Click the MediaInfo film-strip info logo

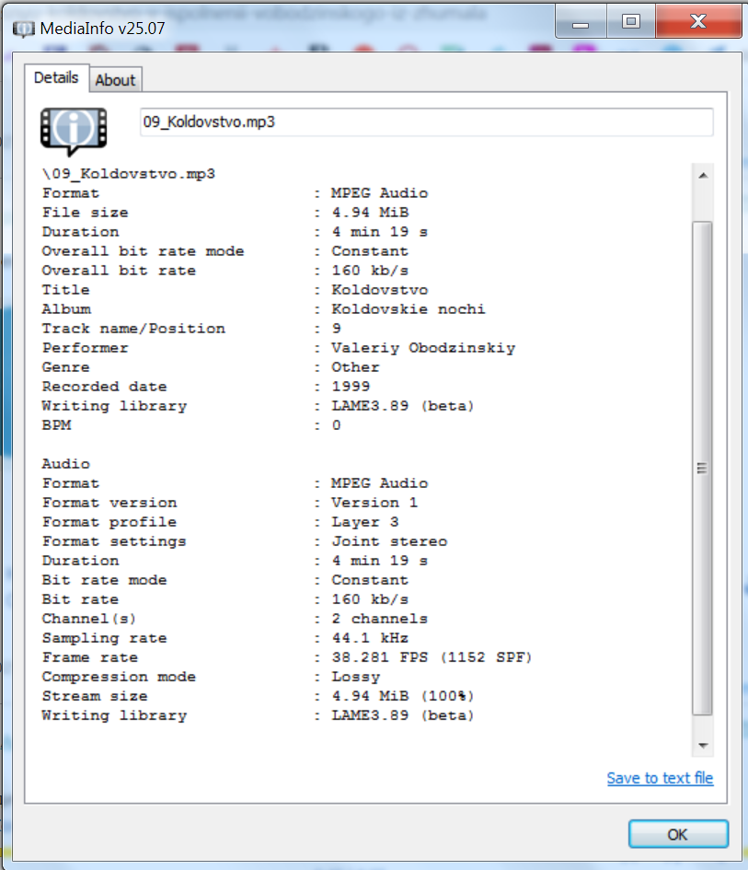73,129
